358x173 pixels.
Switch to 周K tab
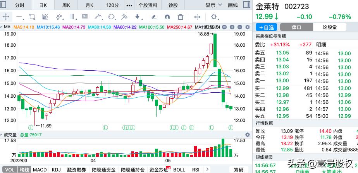pos(66,5)
